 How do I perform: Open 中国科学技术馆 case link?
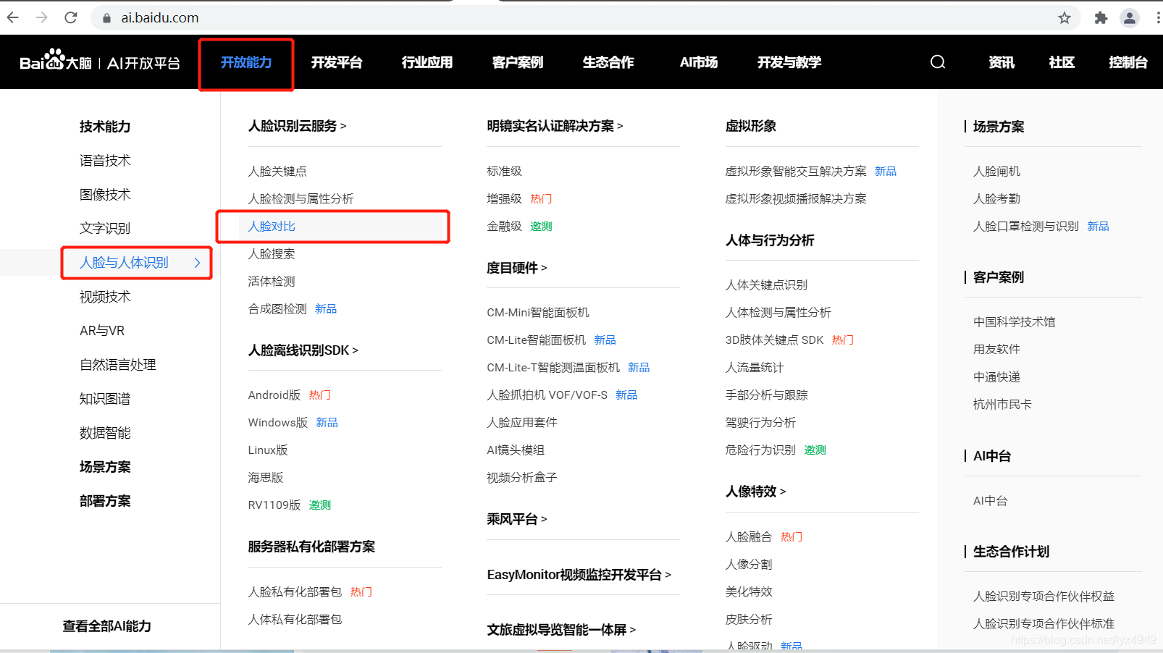1014,322
